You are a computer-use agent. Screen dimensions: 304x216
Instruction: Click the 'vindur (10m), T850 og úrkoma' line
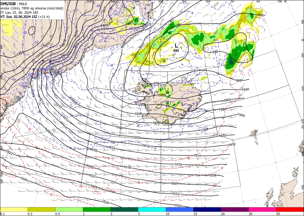[32, 8]
